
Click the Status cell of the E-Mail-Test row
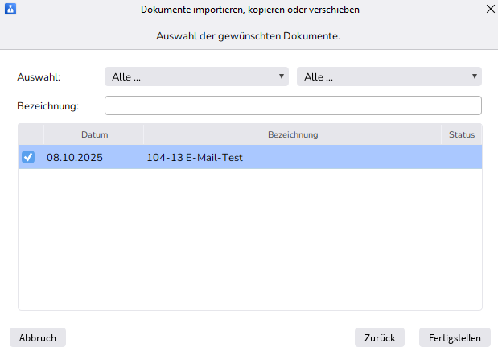(x=462, y=158)
